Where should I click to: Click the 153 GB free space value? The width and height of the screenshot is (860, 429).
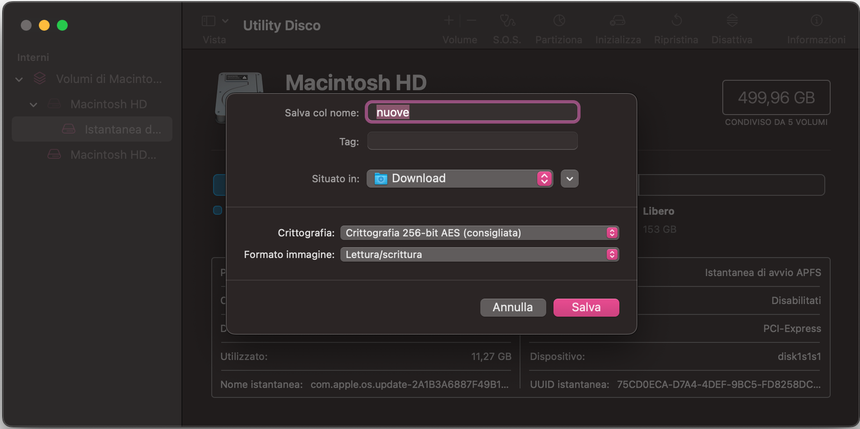[x=660, y=229]
